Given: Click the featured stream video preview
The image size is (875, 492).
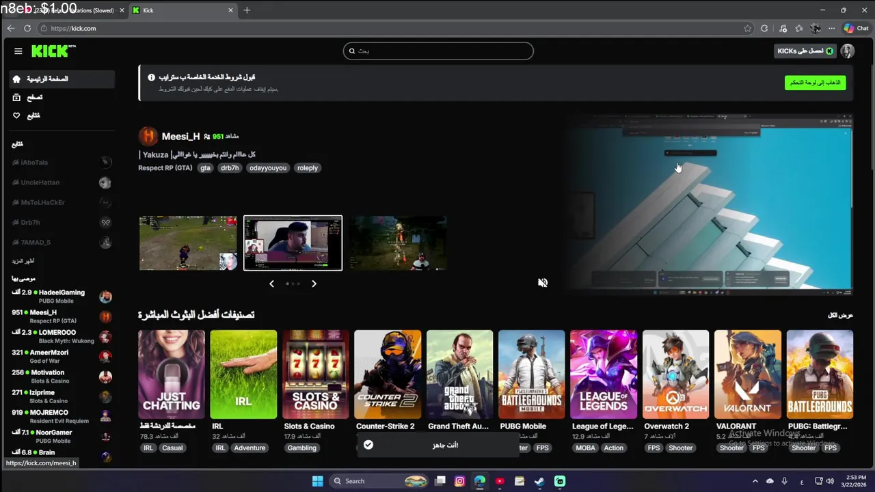Looking at the screenshot, I should click(x=711, y=205).
